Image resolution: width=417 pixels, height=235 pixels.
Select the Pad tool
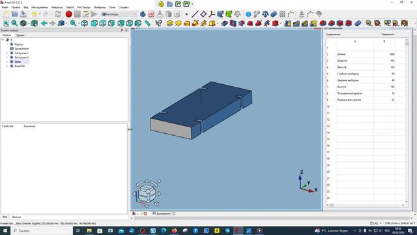click(x=169, y=23)
